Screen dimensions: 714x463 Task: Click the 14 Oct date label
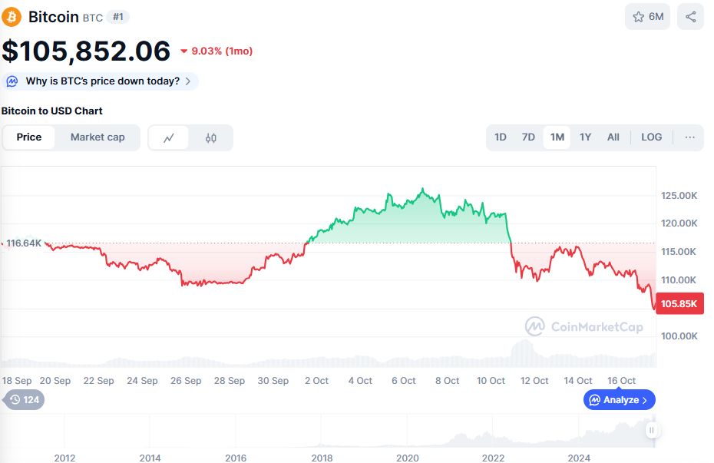(578, 381)
